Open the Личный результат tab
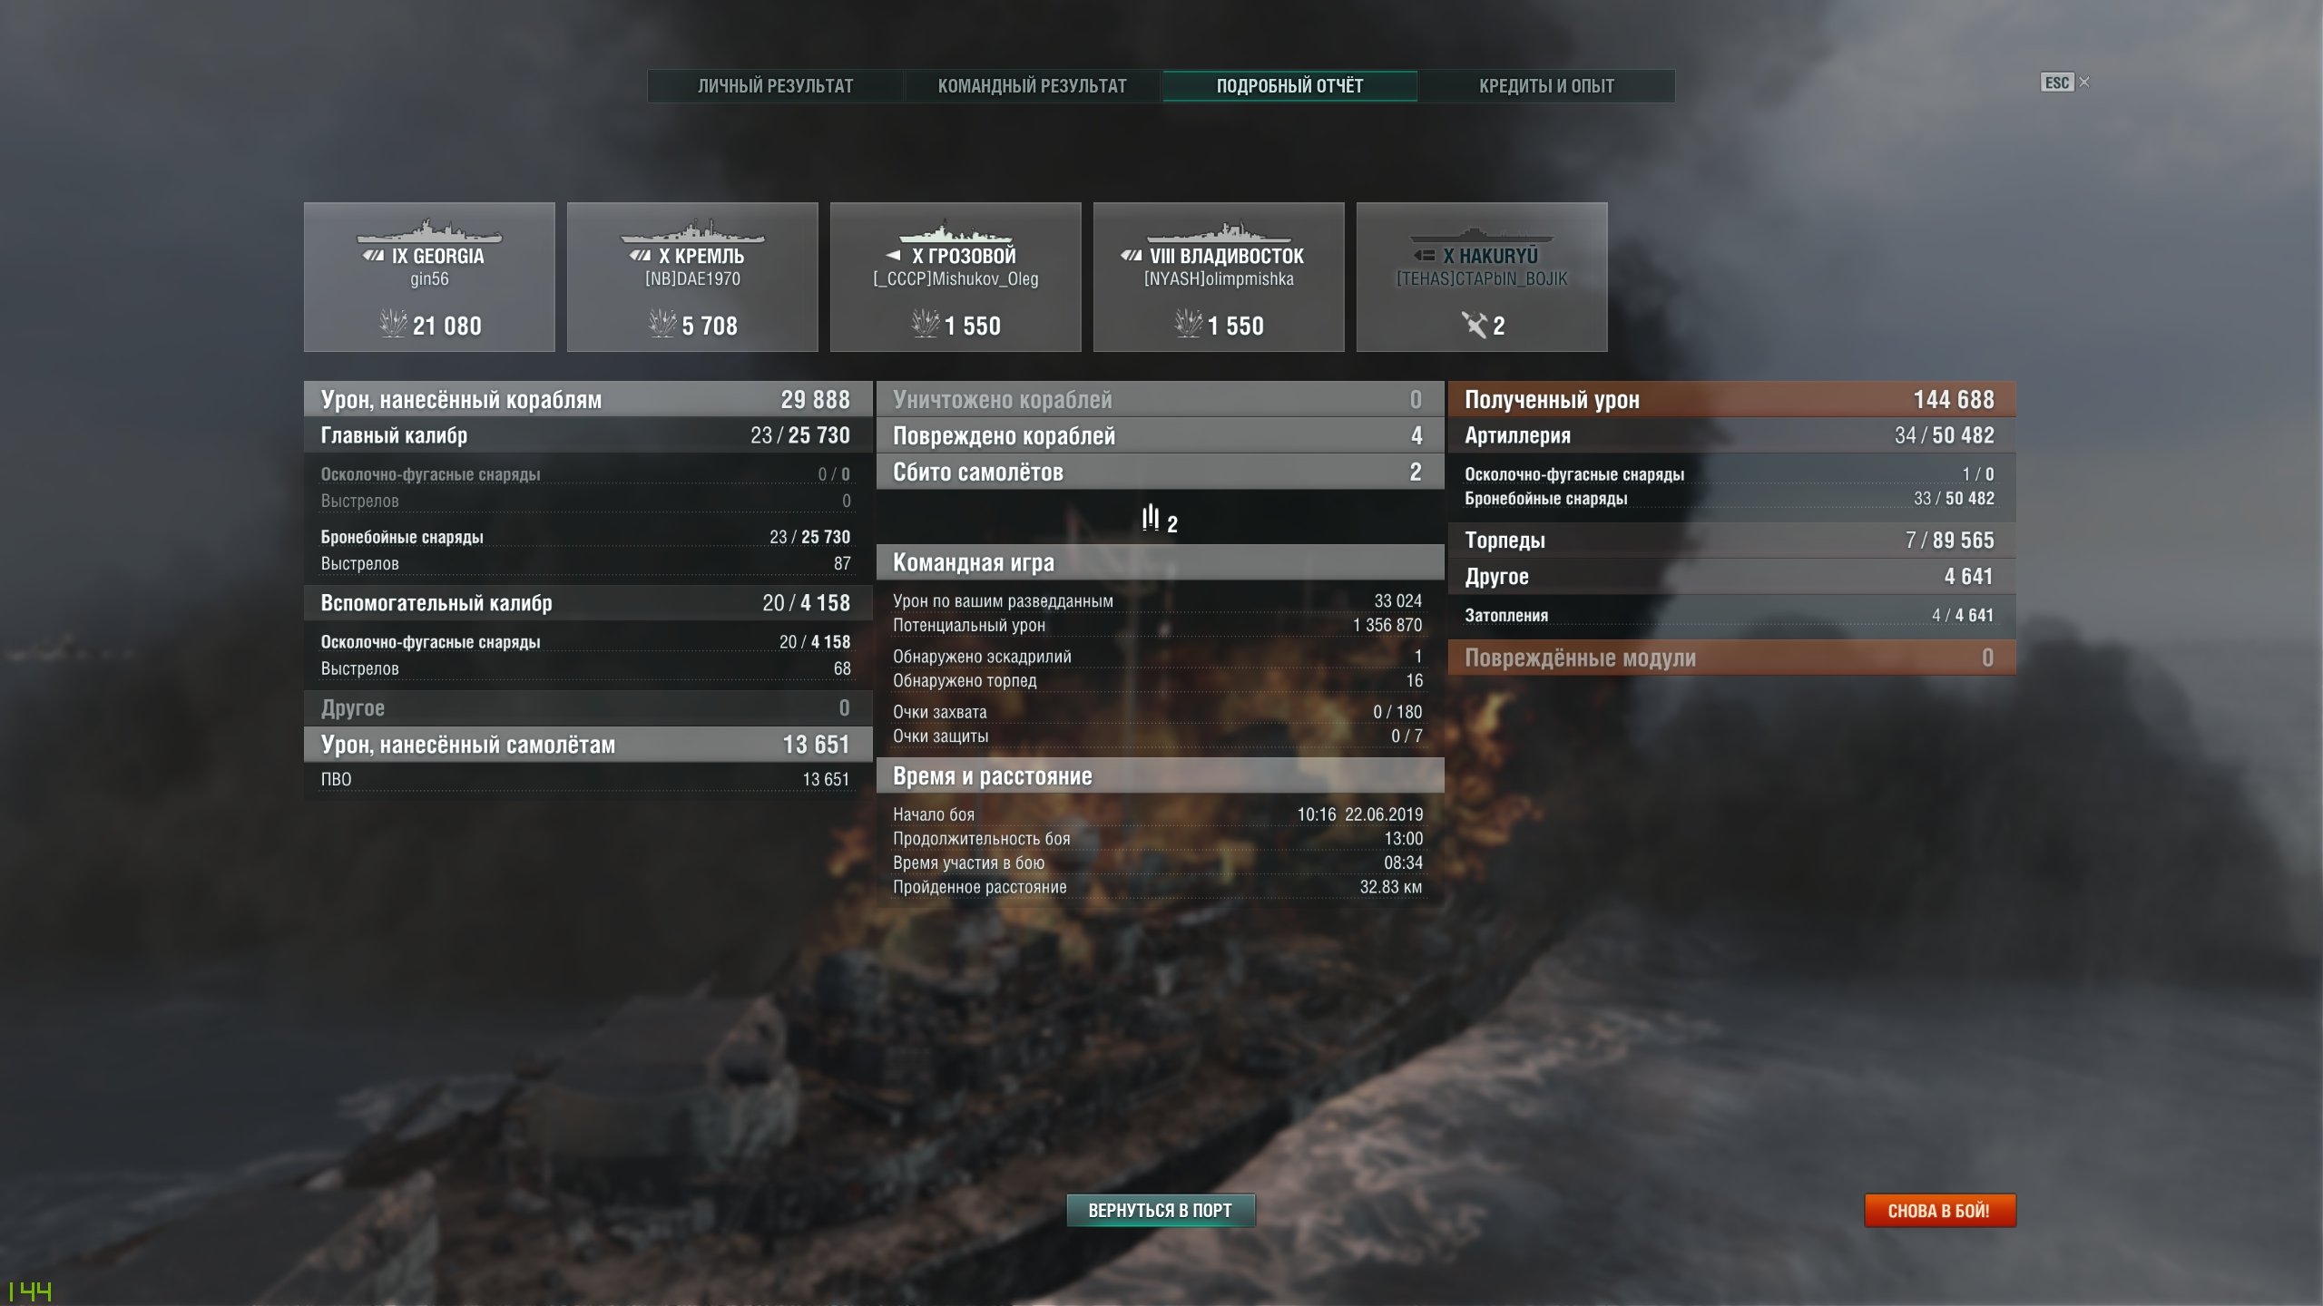 [x=776, y=86]
